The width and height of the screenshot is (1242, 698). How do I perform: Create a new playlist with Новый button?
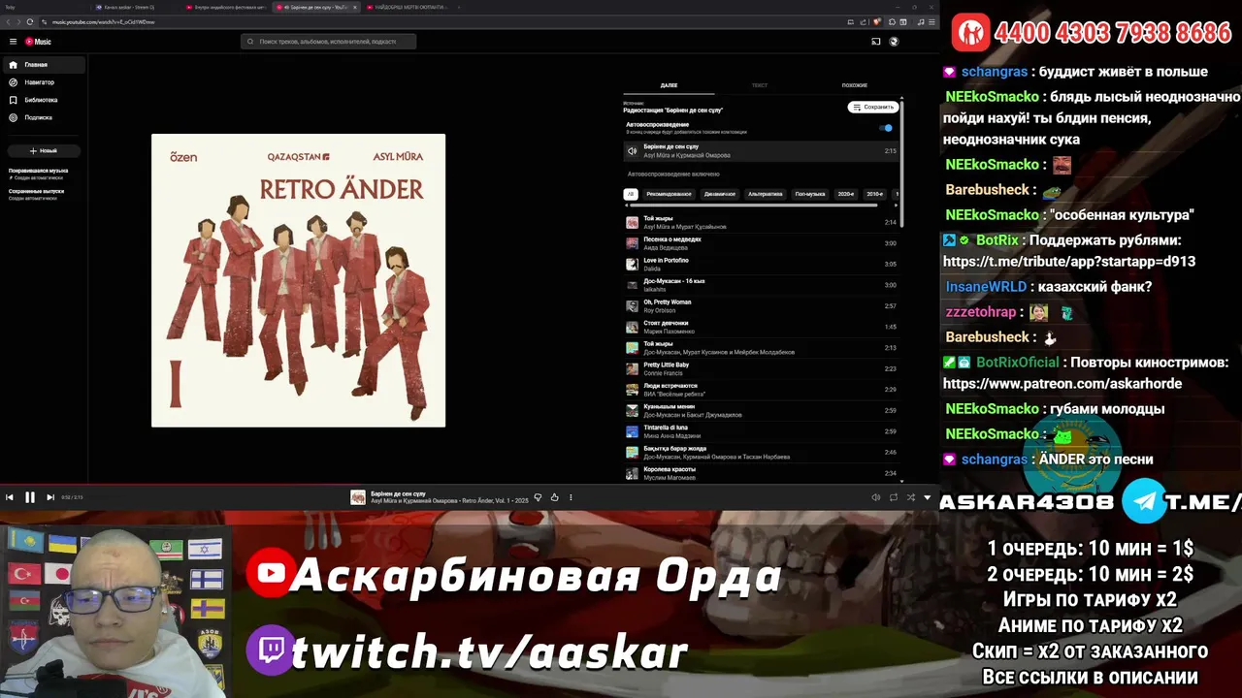[44, 151]
